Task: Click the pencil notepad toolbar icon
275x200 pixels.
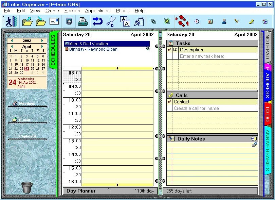Action: [237, 21]
